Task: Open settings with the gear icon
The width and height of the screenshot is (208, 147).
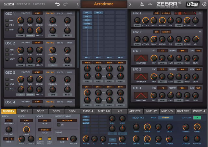Action: coord(204,4)
